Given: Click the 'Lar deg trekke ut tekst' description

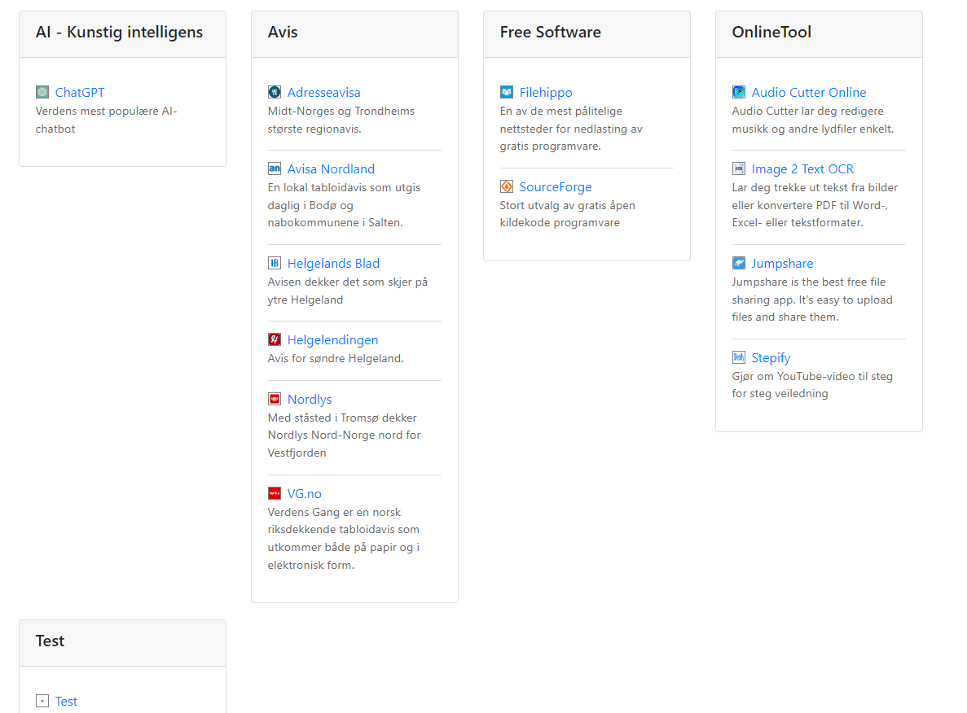Looking at the screenshot, I should [x=815, y=204].
